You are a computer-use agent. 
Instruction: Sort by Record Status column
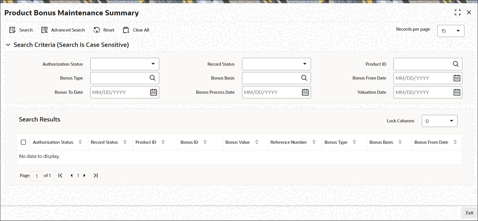(x=125, y=142)
